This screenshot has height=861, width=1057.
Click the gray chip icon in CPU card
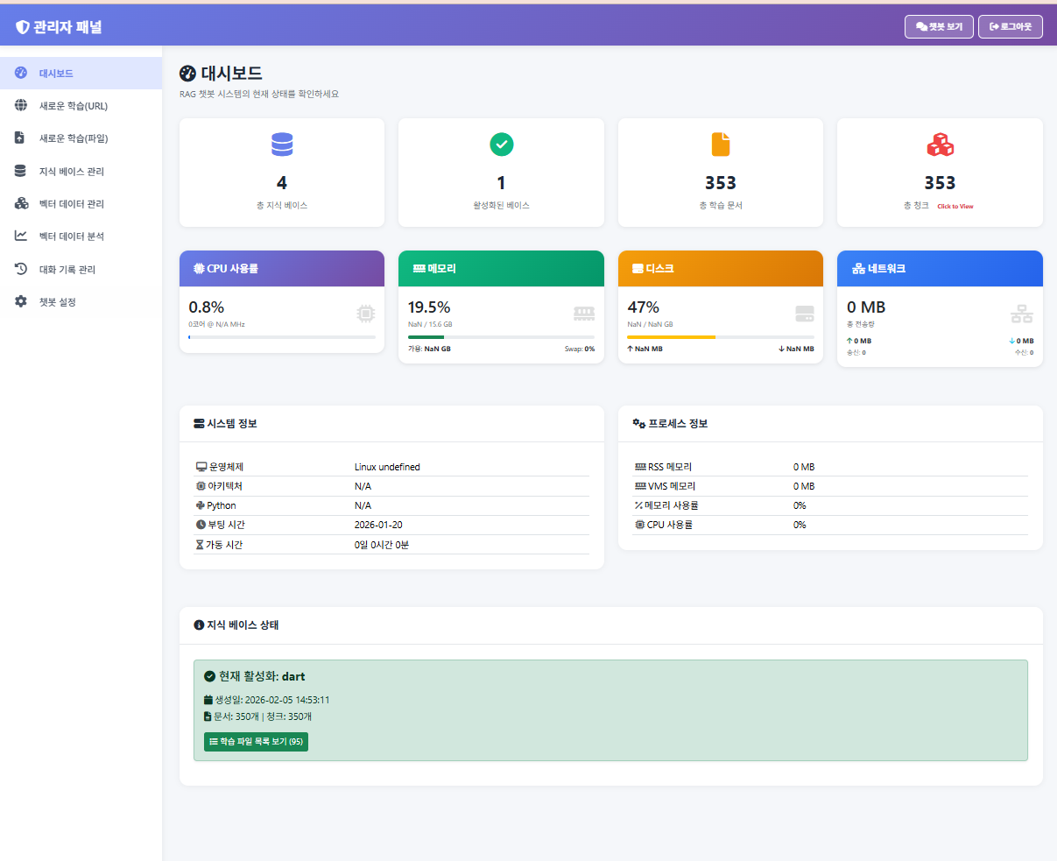point(366,314)
